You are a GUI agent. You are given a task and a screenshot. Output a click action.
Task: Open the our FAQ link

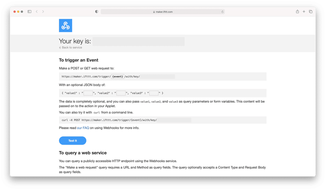[x=83, y=128]
